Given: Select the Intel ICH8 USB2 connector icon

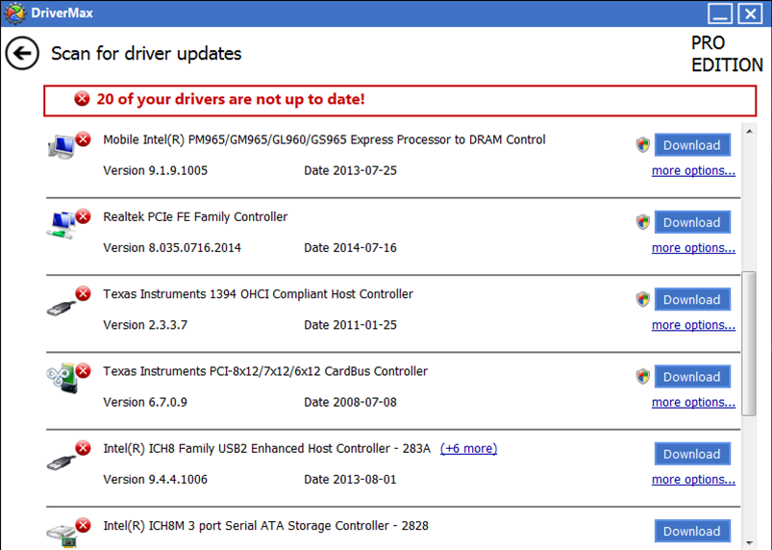Looking at the screenshot, I should [x=62, y=462].
